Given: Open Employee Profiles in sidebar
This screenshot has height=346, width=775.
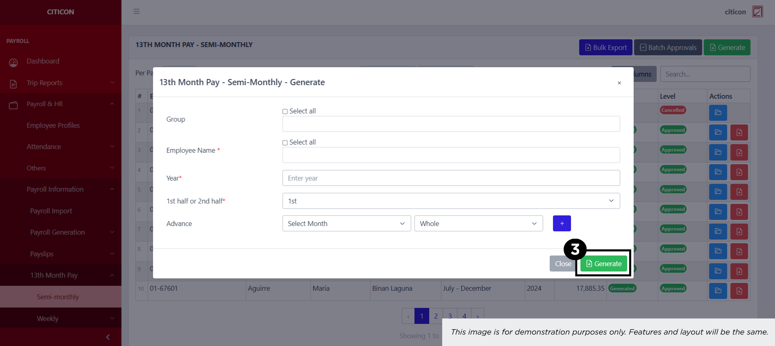Looking at the screenshot, I should [x=53, y=125].
